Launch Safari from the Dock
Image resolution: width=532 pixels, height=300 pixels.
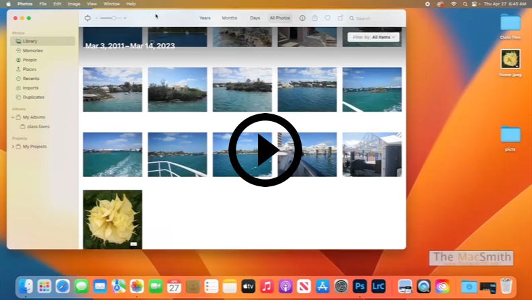(x=62, y=287)
